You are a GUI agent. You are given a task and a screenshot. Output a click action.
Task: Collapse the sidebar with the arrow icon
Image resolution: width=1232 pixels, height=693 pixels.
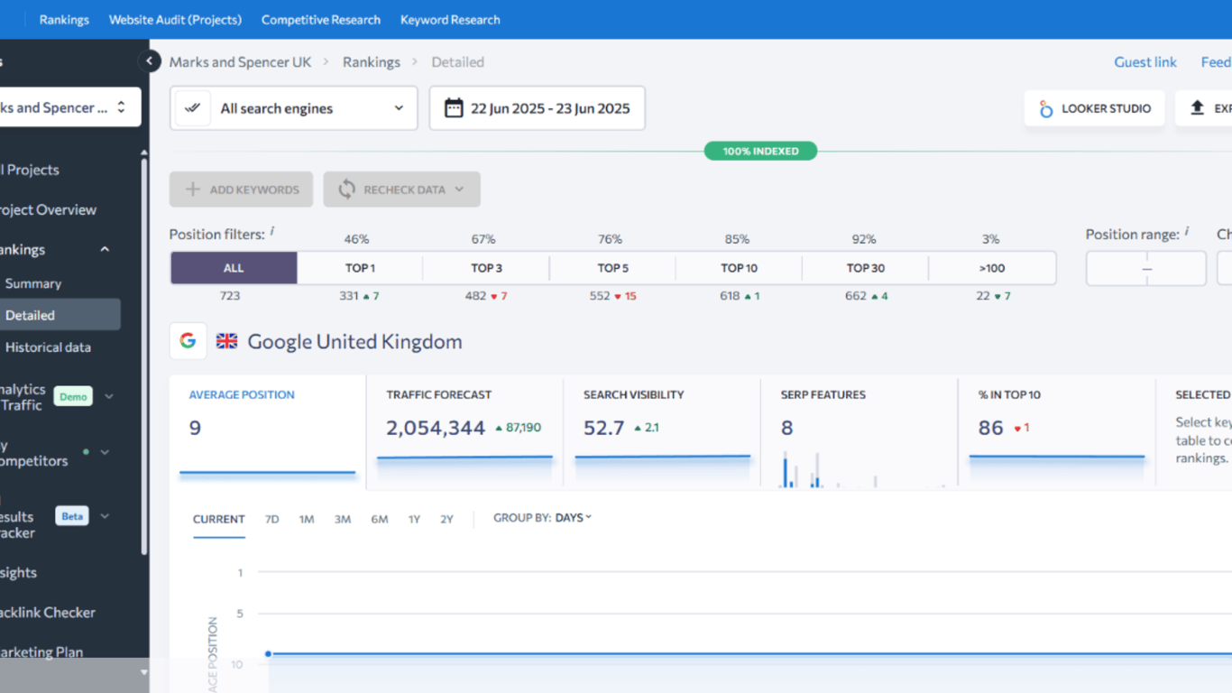point(150,61)
